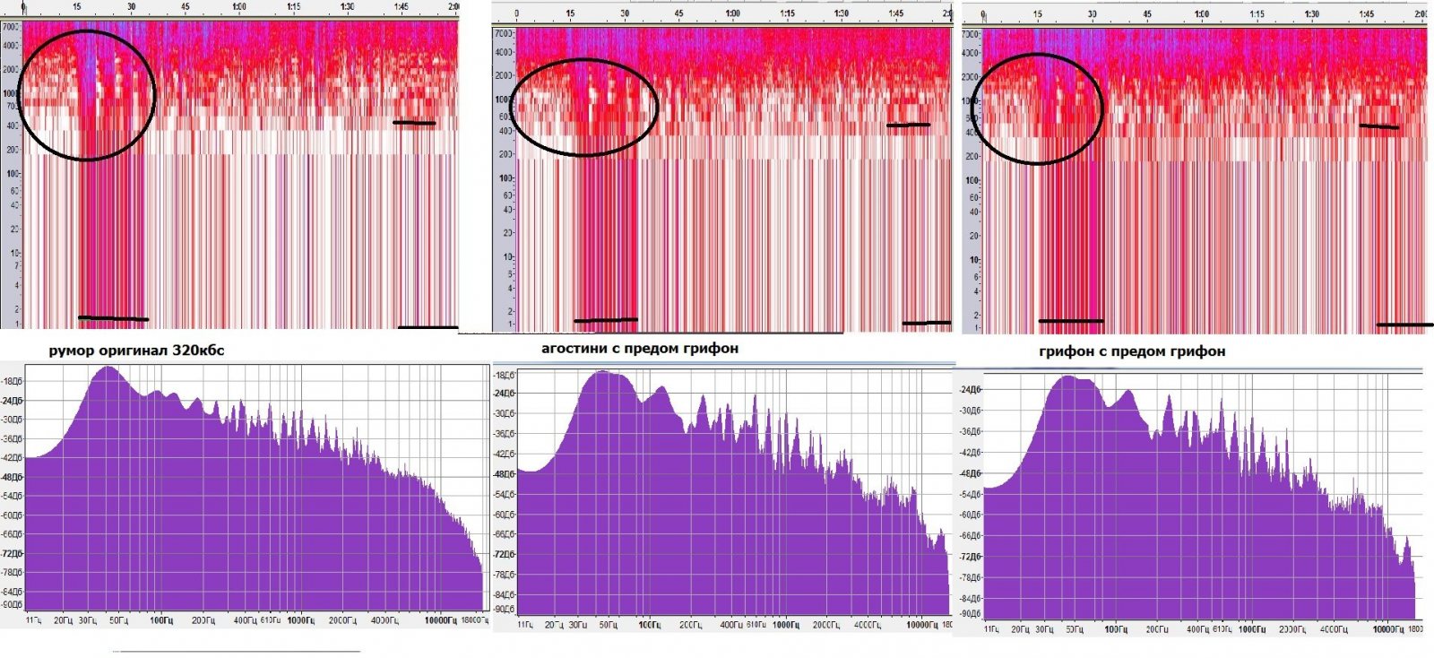Click the 100 frequency label on the middle spectrogram
1434x658 pixels.
pos(505,177)
